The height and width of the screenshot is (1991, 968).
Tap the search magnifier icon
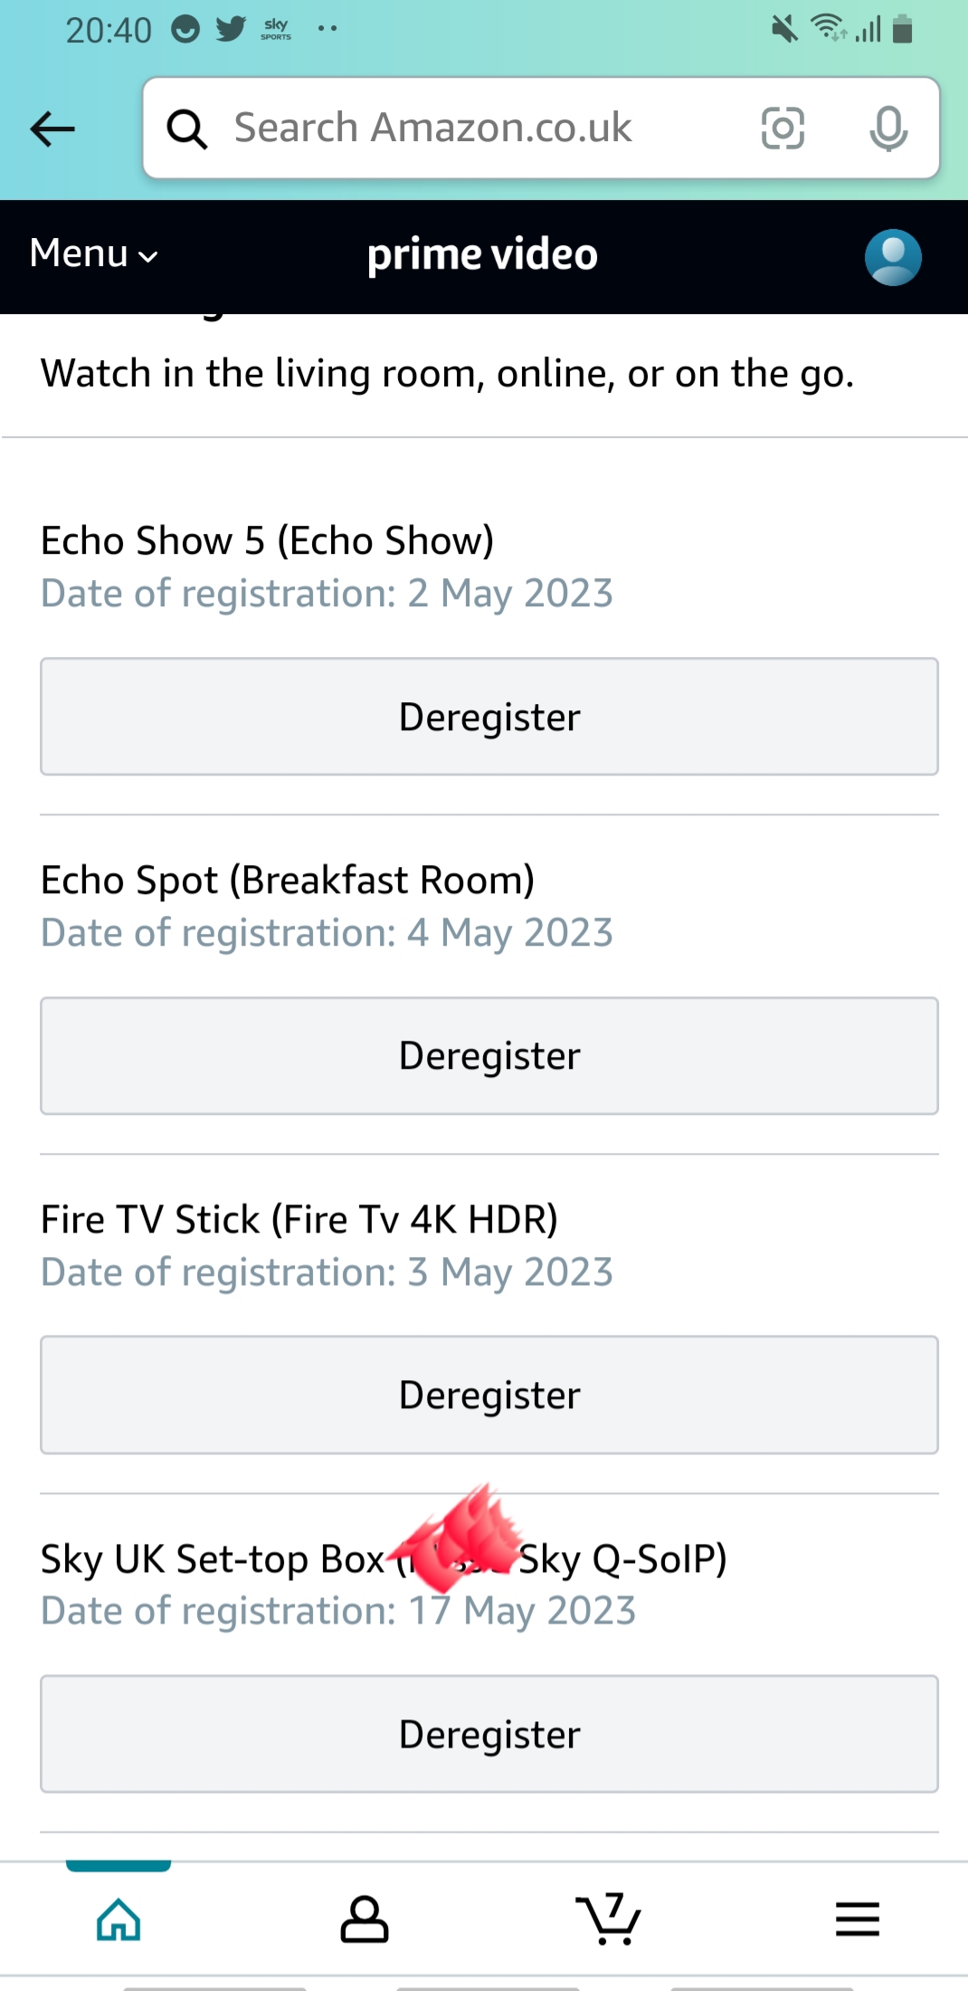[187, 129]
